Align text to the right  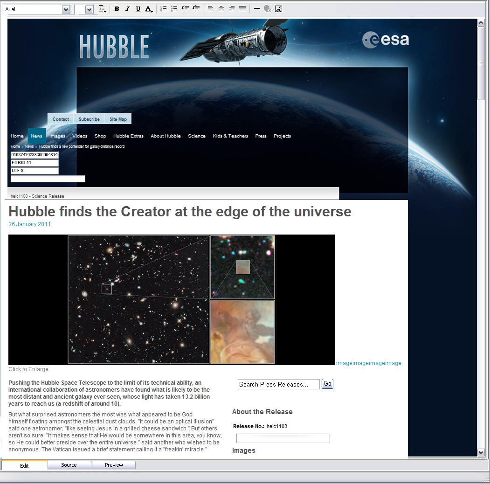point(232,9)
